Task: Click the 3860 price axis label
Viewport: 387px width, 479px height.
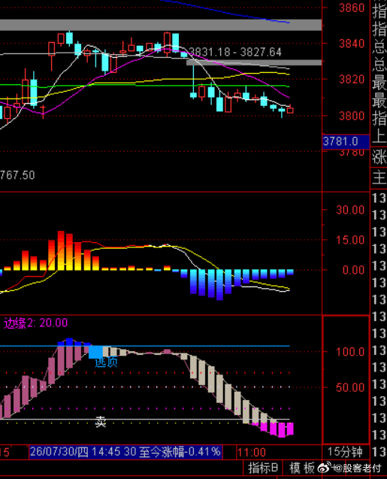Action: pyautogui.click(x=352, y=8)
